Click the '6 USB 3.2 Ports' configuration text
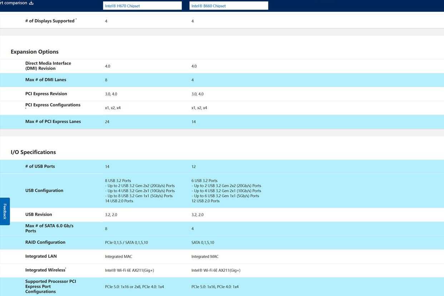This screenshot has width=444, height=296. point(204,181)
